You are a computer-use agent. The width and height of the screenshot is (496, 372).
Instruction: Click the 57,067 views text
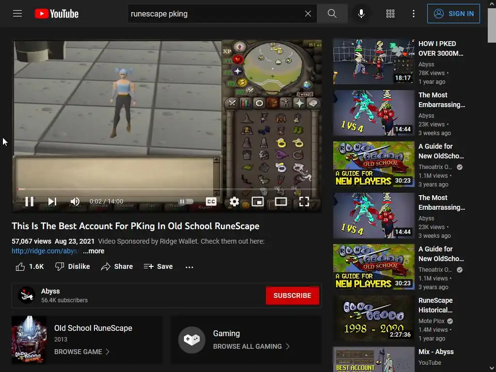(31, 241)
